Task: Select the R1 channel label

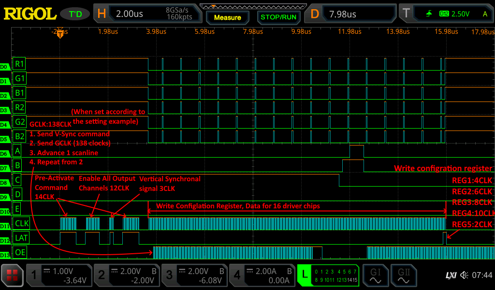Action: pos(19,64)
